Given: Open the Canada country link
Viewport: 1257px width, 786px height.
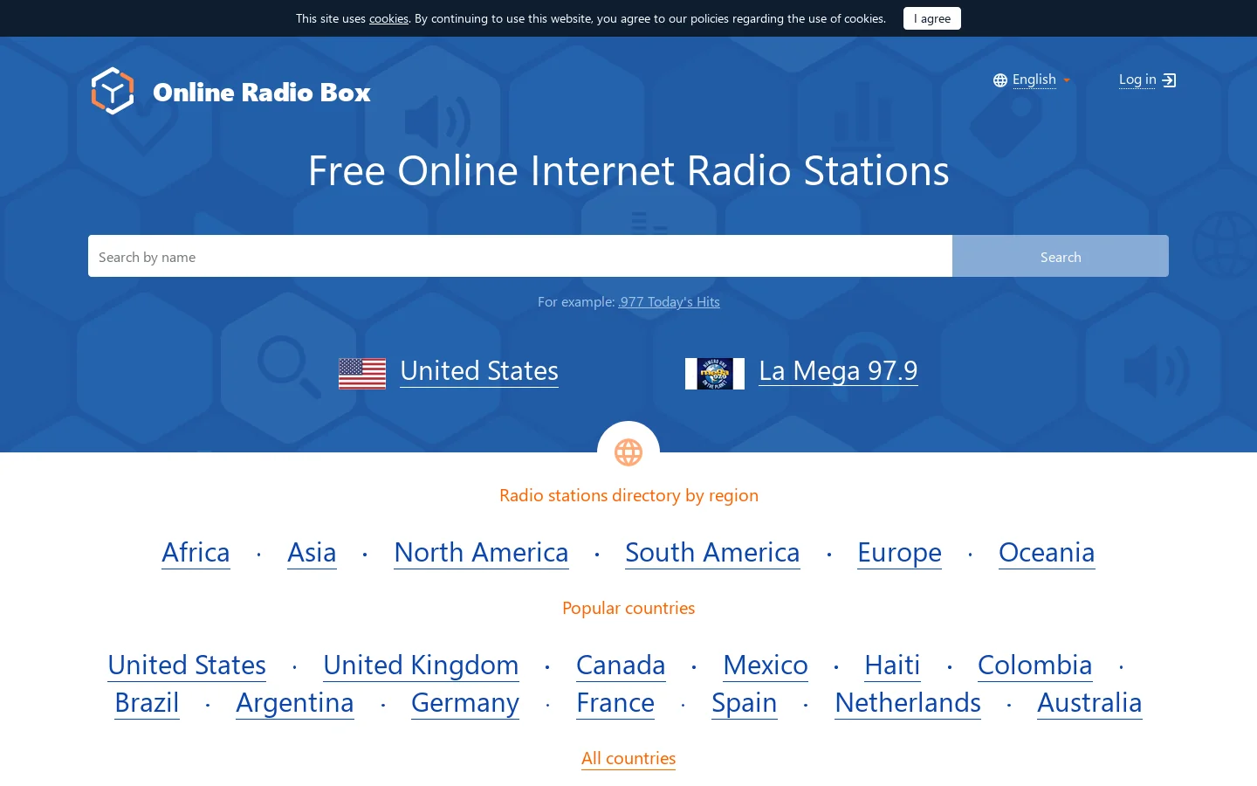Looking at the screenshot, I should click(621, 665).
